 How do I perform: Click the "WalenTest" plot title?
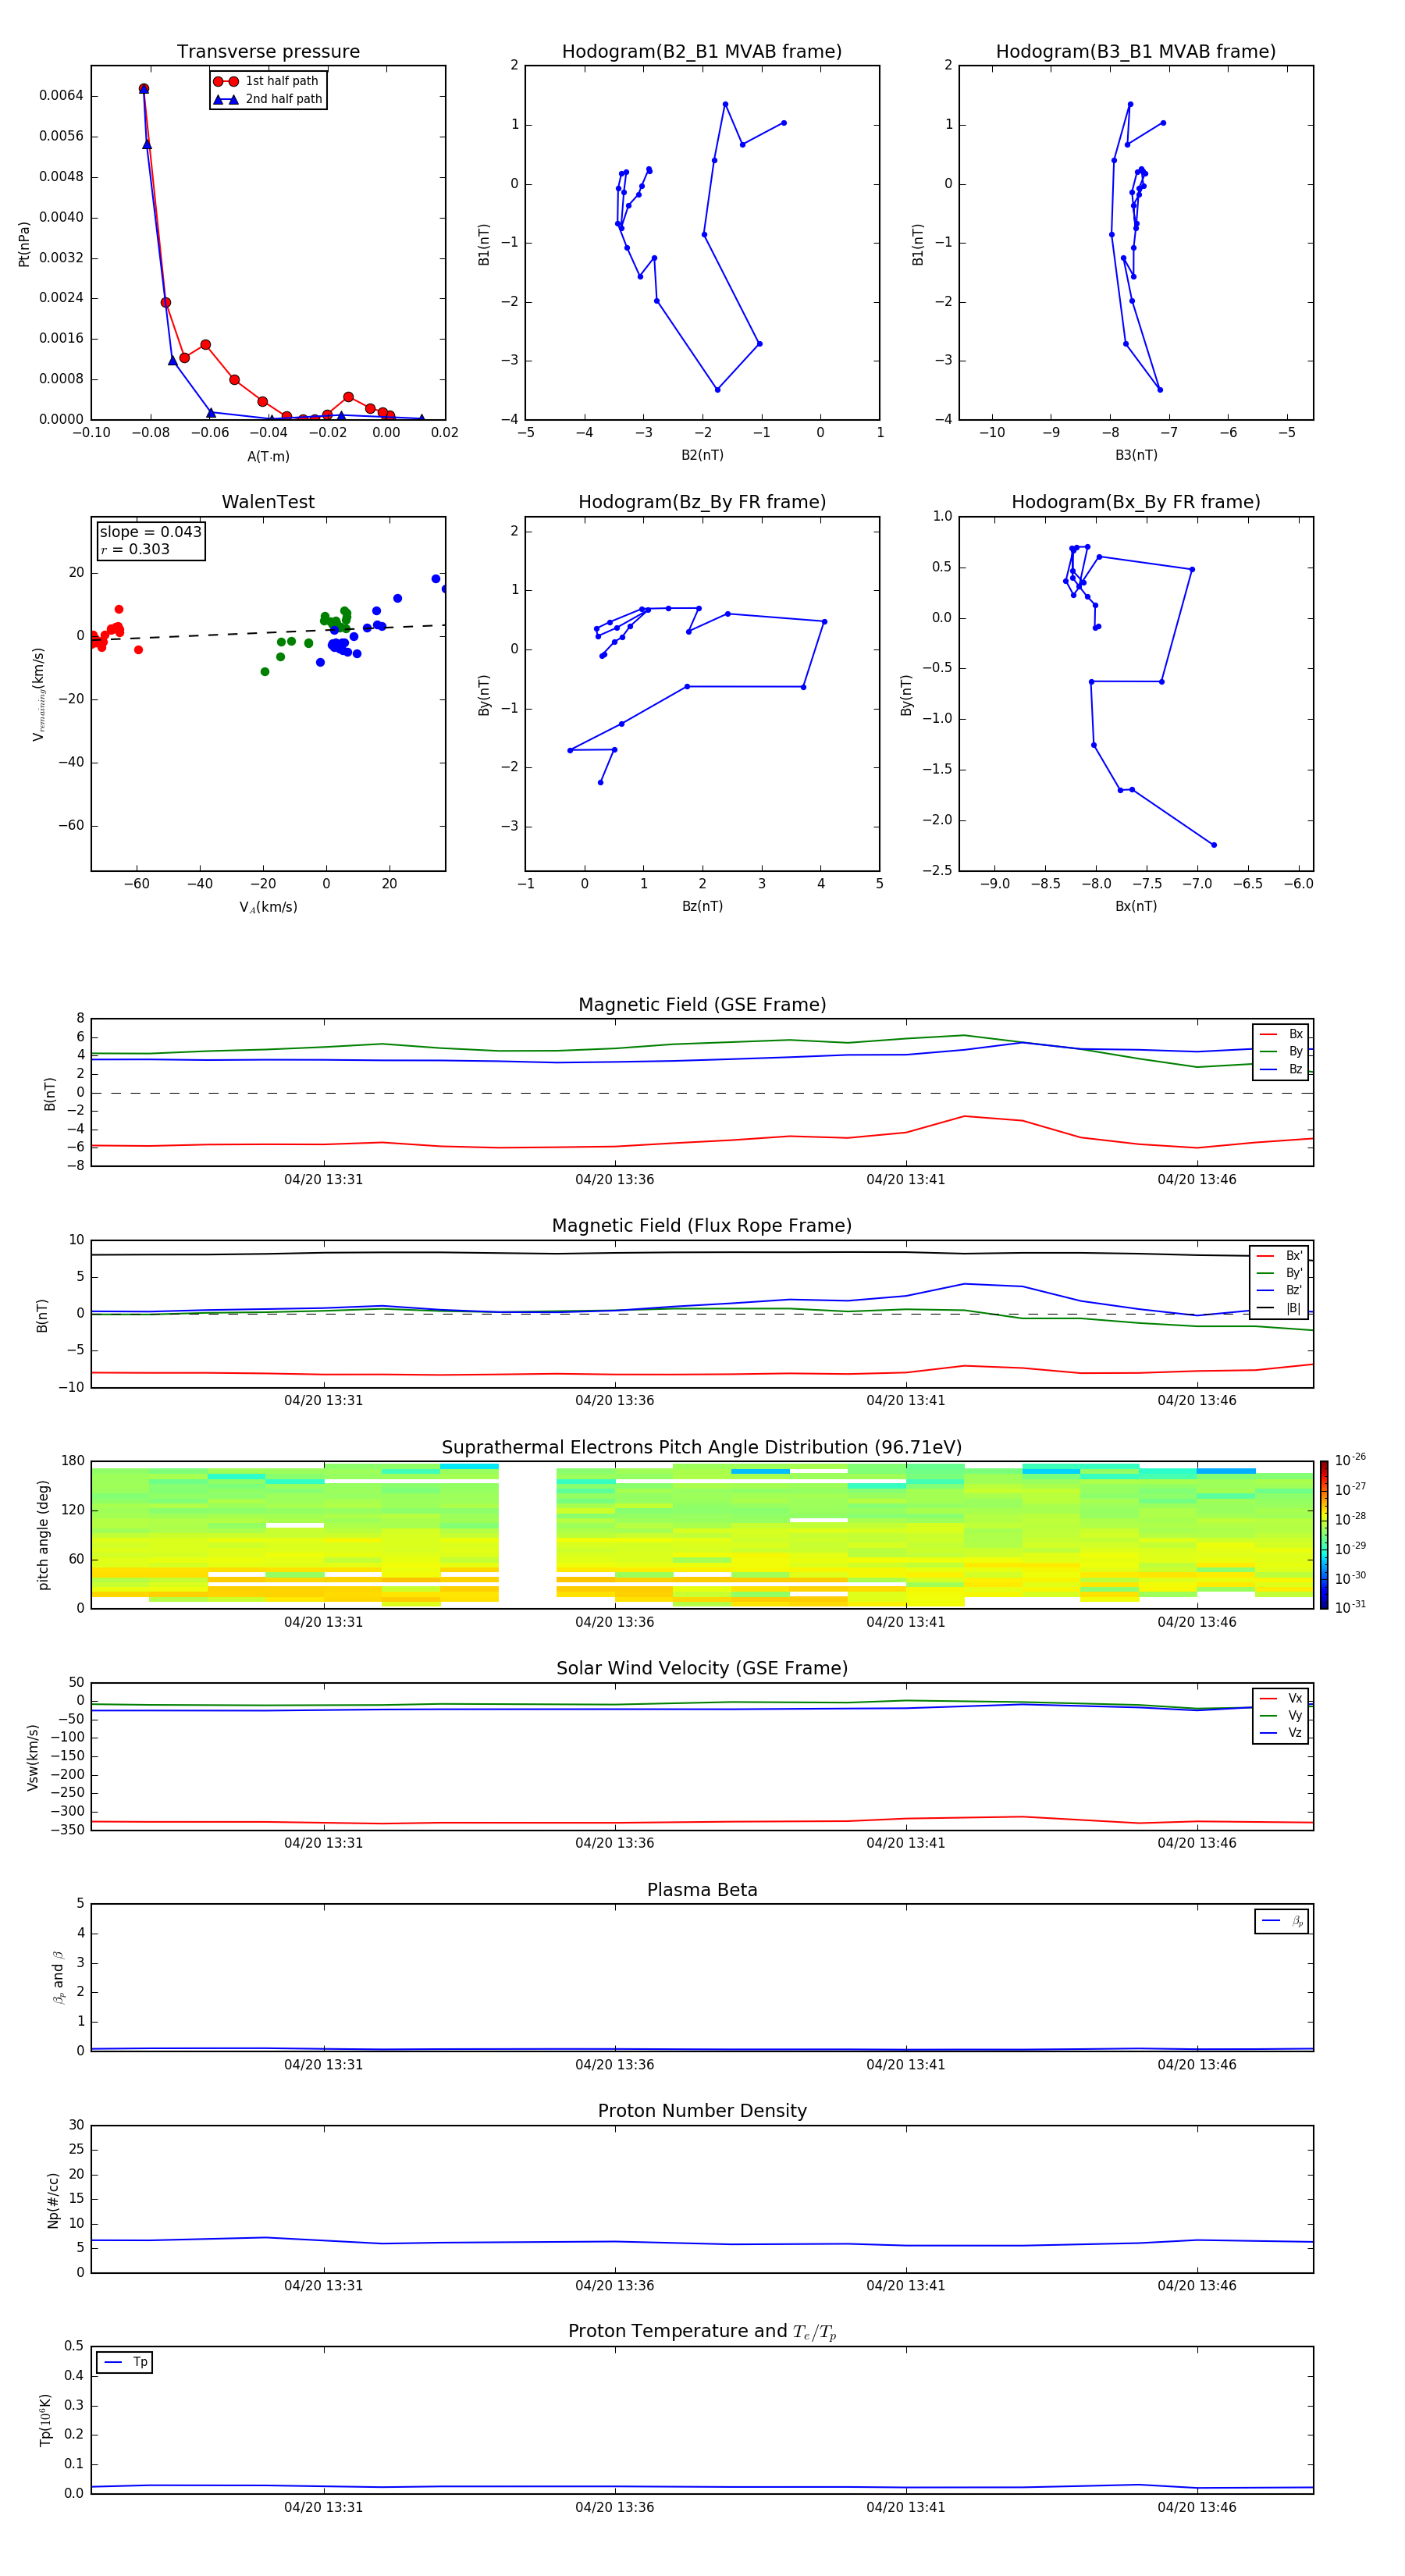click(268, 502)
